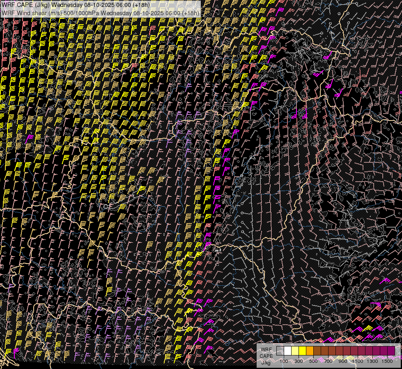This screenshot has height=369, width=402.
Task: Click the legend value 500
Action: pos(313,361)
